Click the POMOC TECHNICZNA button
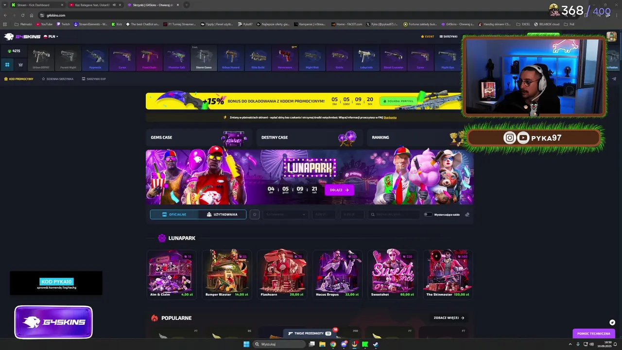This screenshot has height=350, width=622. click(593, 333)
